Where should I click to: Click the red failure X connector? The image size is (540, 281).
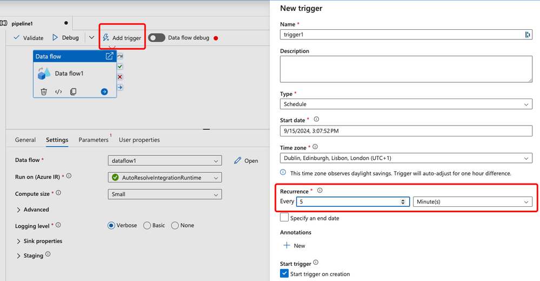[120, 77]
